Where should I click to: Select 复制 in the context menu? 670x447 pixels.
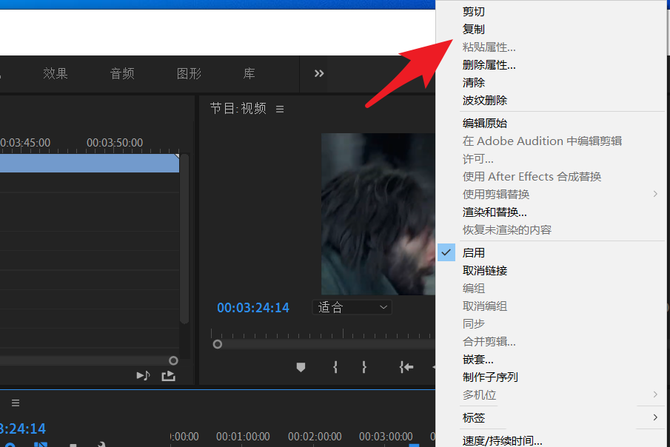pyautogui.click(x=474, y=30)
